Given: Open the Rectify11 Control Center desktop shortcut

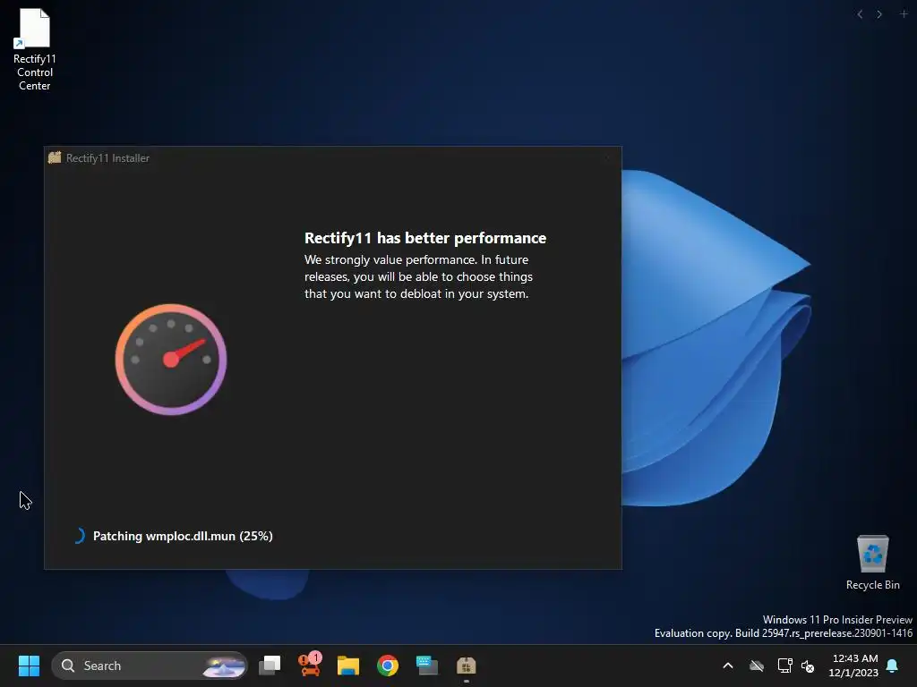Looking at the screenshot, I should click(35, 49).
